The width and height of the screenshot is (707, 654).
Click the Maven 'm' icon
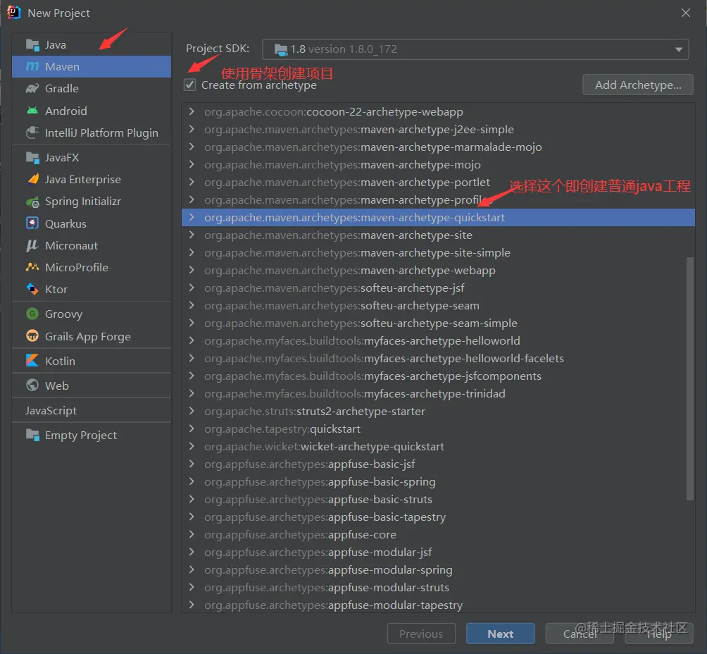(x=32, y=66)
